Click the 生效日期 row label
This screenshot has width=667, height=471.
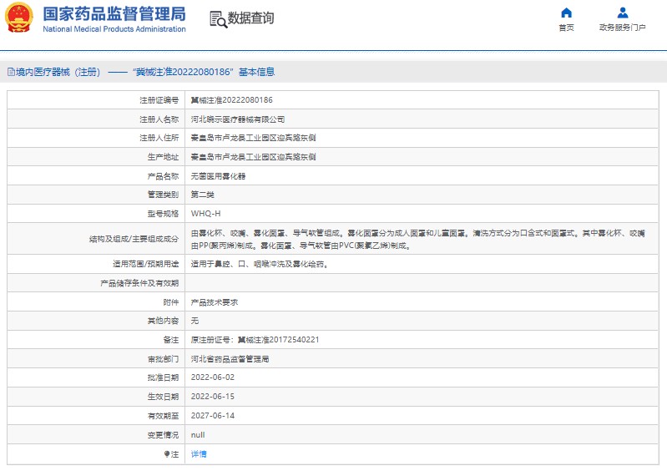[163, 397]
